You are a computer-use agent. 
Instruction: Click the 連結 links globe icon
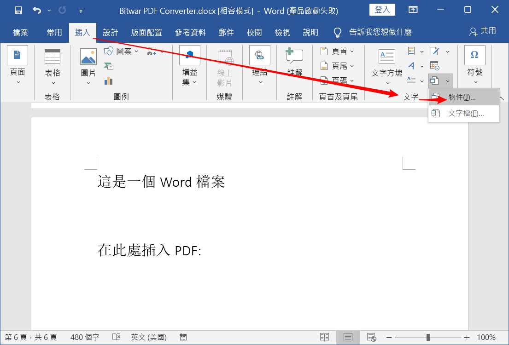coord(260,55)
